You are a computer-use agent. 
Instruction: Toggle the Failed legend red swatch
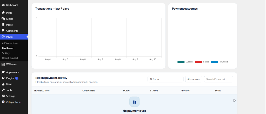199,62
